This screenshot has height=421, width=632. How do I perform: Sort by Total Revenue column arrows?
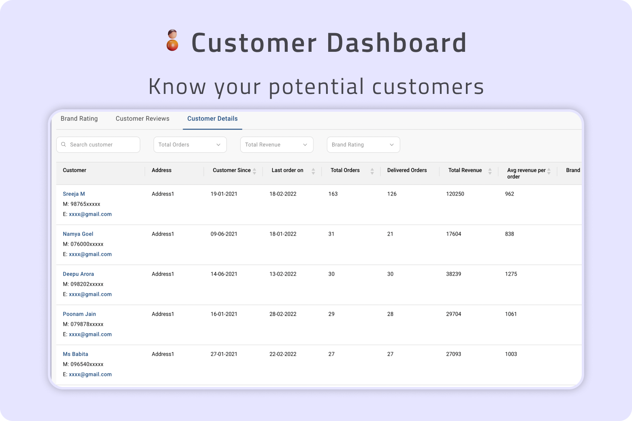(490, 171)
